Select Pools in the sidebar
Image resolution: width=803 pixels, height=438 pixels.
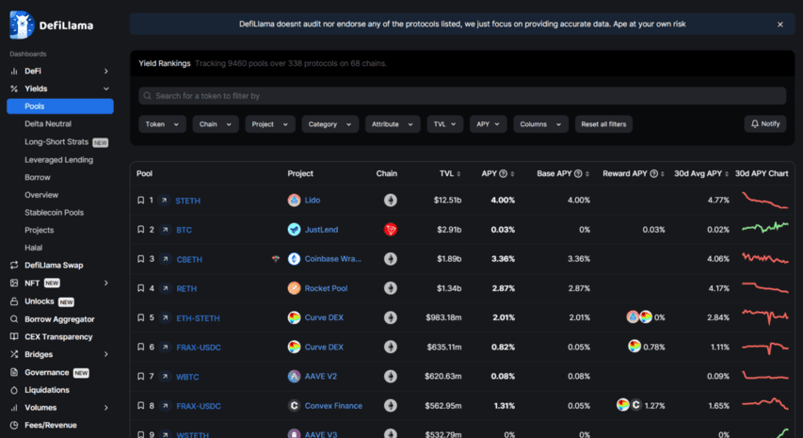coord(60,106)
